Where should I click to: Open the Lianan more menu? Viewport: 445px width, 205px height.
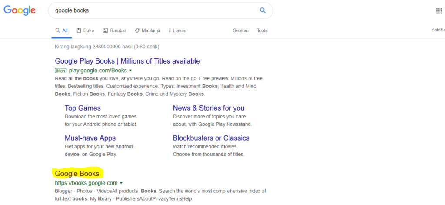(178, 30)
